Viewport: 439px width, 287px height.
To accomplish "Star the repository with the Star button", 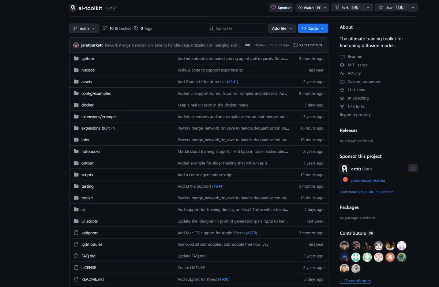I will [x=392, y=7].
